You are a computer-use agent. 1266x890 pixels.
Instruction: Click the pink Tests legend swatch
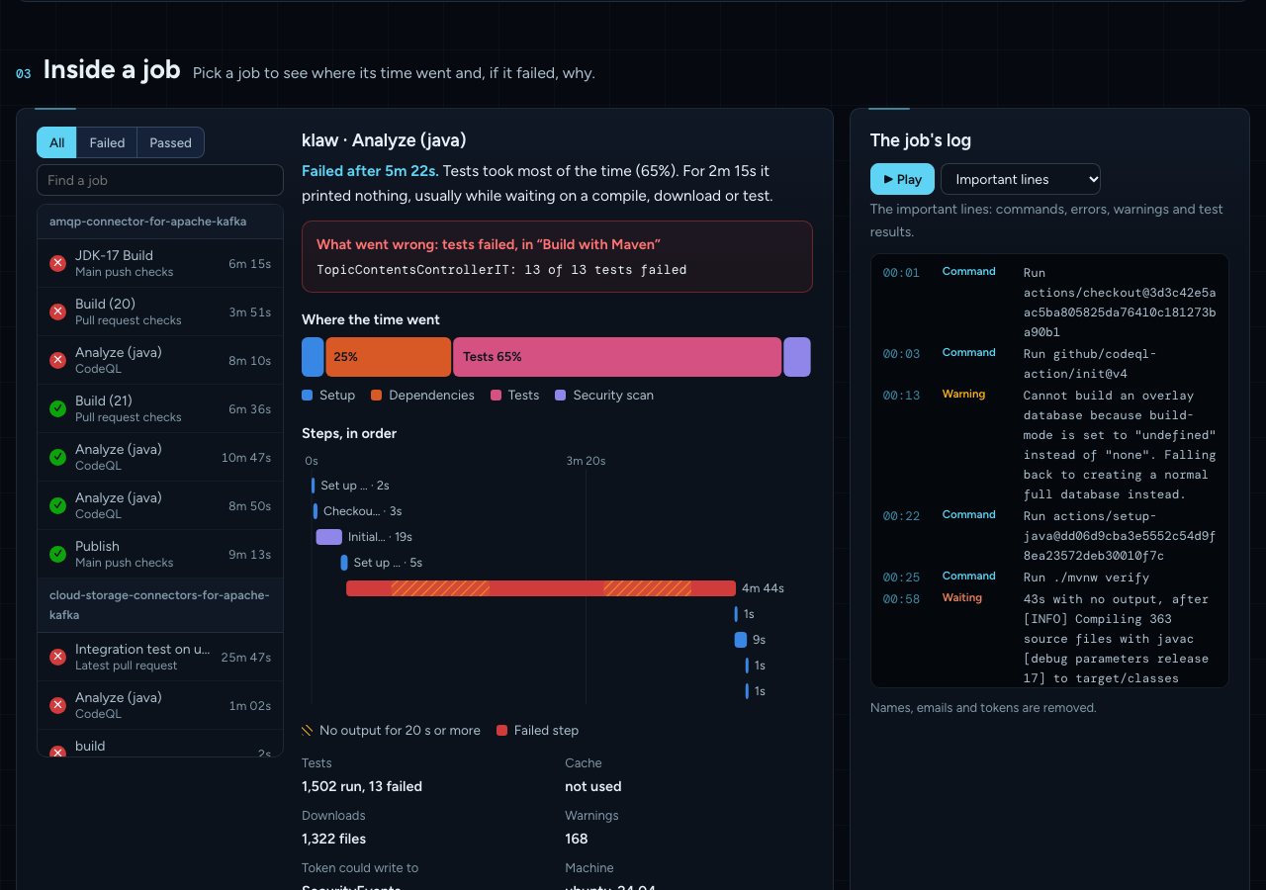pyautogui.click(x=496, y=396)
